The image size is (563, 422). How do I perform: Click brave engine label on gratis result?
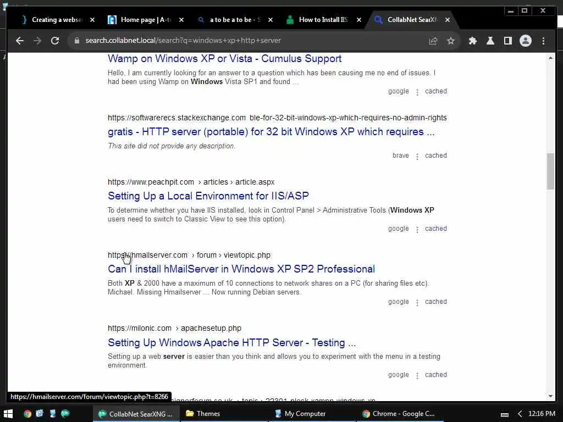click(401, 156)
